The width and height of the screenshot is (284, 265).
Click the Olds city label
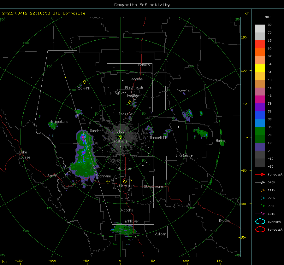pyautogui.click(x=120, y=131)
